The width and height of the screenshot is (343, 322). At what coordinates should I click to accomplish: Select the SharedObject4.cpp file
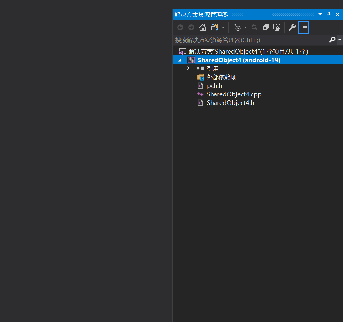tap(234, 94)
